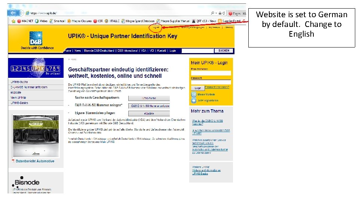Click the site search input field
This screenshot has height=202, width=359.
pos(197,50)
